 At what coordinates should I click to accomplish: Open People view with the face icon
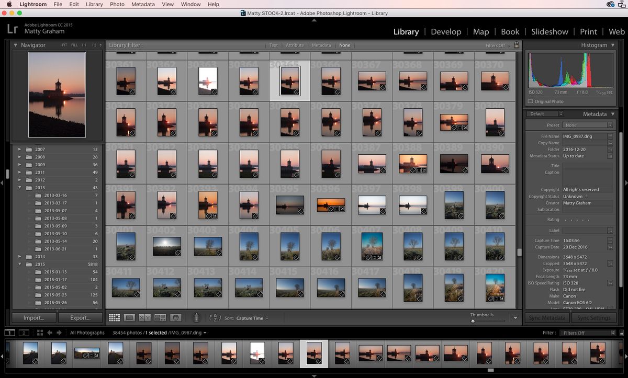[x=175, y=317]
